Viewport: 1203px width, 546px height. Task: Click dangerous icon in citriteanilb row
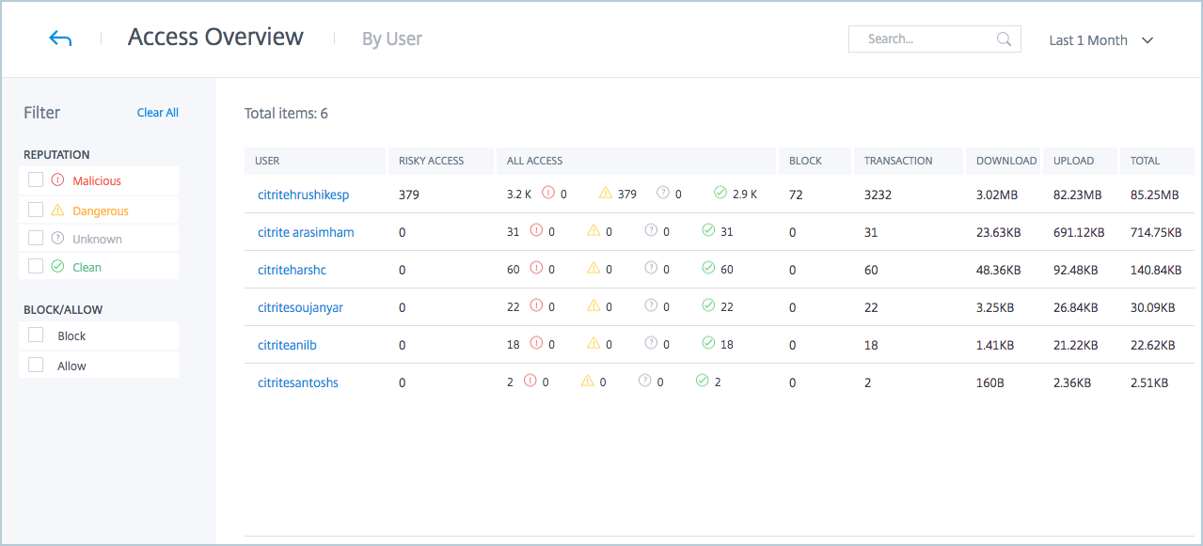tap(594, 344)
